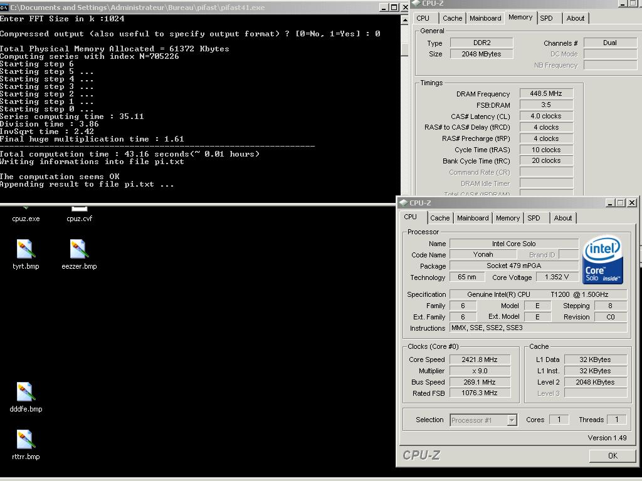642x481 pixels.
Task: Open the tyrt.bmp desktop icon
Action: click(25, 254)
